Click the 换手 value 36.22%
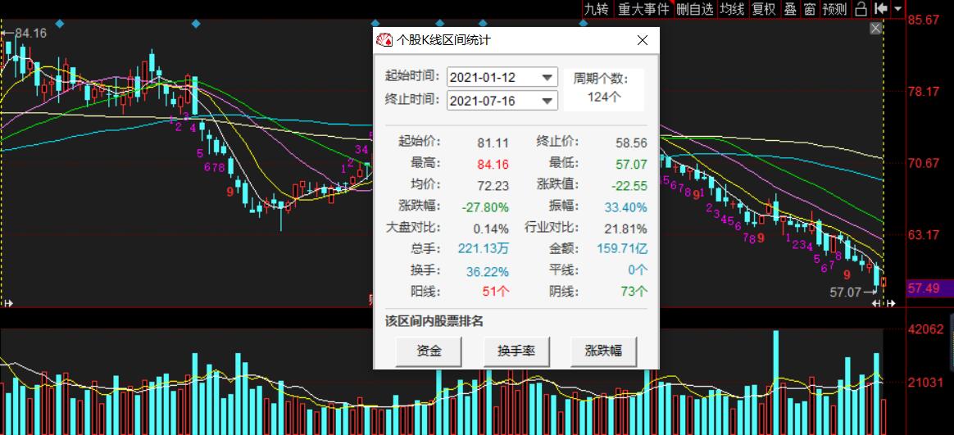This screenshot has width=954, height=435. (x=488, y=271)
